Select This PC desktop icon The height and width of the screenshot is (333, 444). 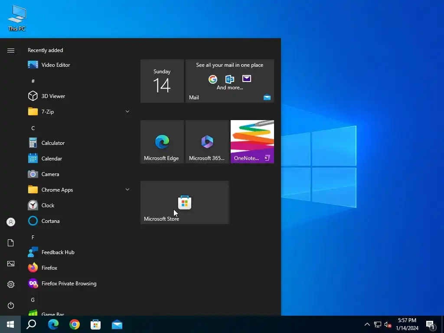[x=17, y=18]
